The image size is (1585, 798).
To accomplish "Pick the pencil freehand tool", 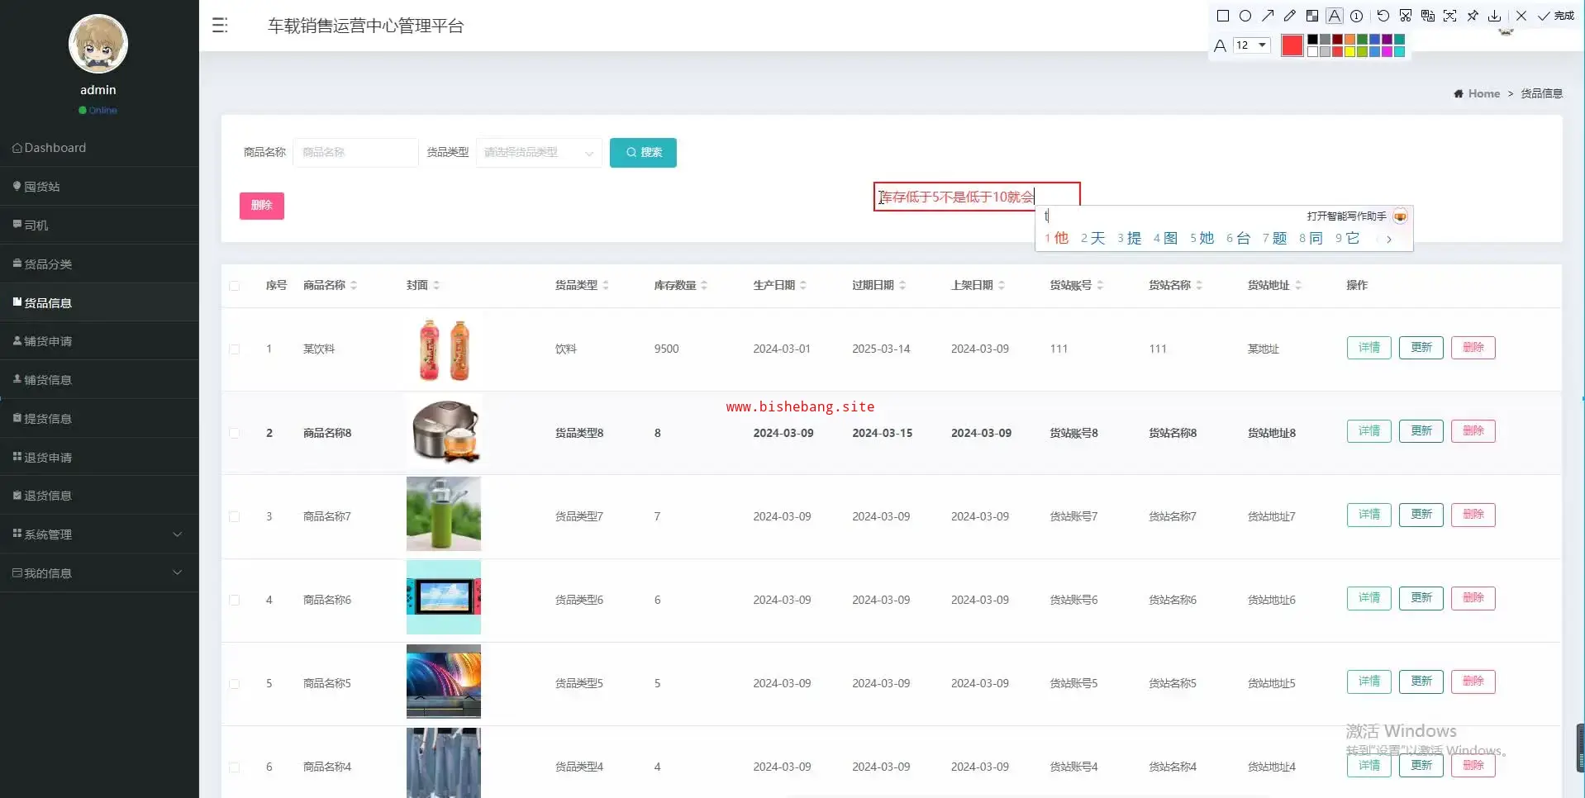I will click(1290, 16).
